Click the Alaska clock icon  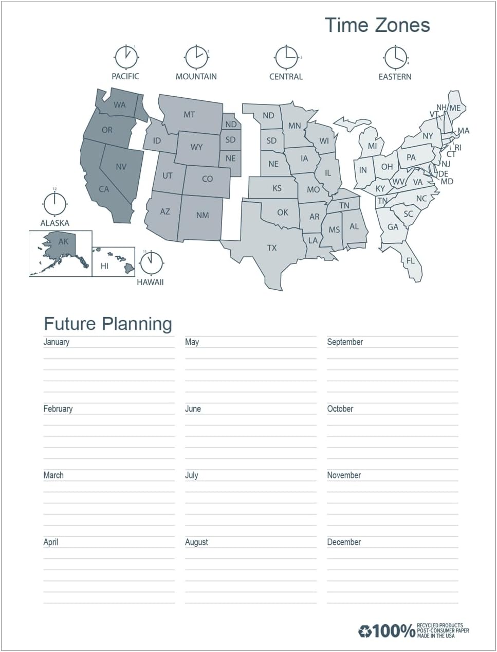(x=55, y=203)
